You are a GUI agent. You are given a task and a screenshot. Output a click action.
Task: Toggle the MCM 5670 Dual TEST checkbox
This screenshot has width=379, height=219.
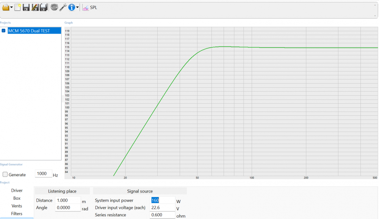click(x=4, y=31)
